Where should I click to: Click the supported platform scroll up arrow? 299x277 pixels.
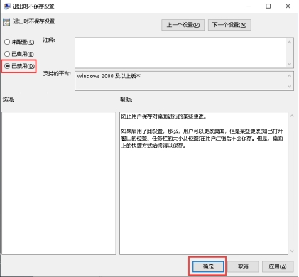[289, 76]
